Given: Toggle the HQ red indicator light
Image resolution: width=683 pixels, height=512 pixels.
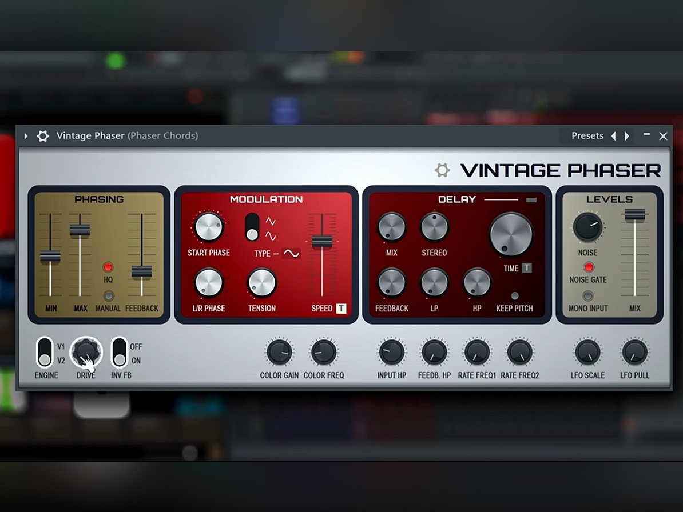Looking at the screenshot, I should click(x=108, y=267).
